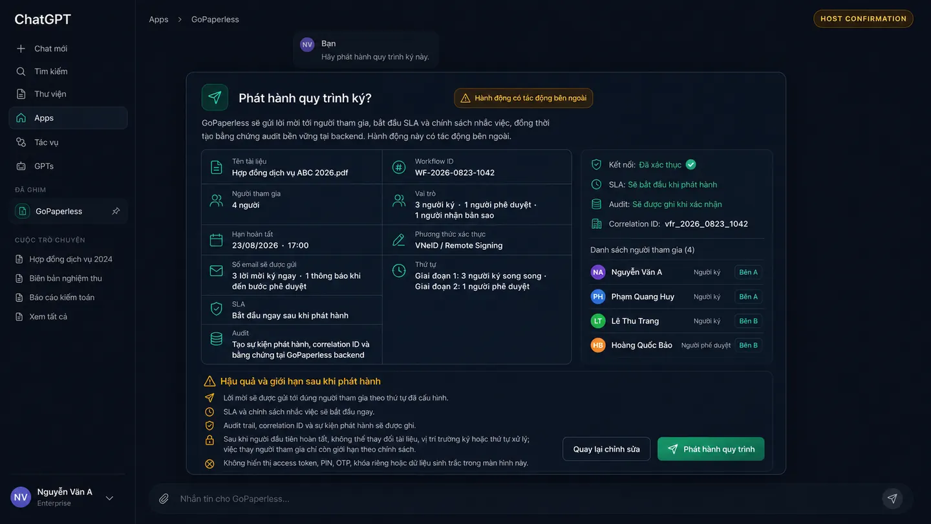Screen dimensions: 931x524
Task: Click the Quay lại chỉnh sửa button
Action: click(606, 449)
